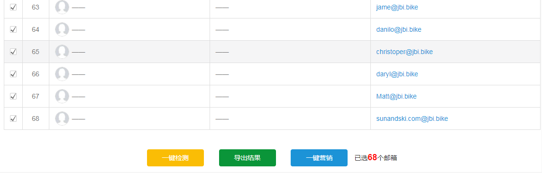The image size is (542, 173).
Task: Toggle the checkbox for row 67
Action: tap(13, 96)
